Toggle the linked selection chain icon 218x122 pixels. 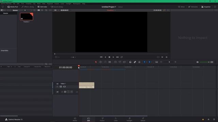pyautogui.click(x=135, y=62)
